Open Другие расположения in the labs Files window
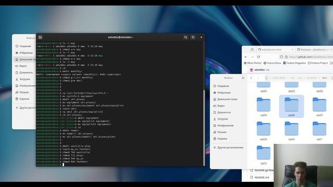The height and width of the screenshot is (187, 333). click(228, 148)
